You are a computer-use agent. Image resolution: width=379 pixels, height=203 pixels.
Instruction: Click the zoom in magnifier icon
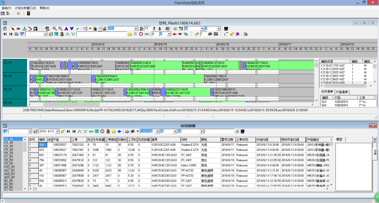point(55,29)
